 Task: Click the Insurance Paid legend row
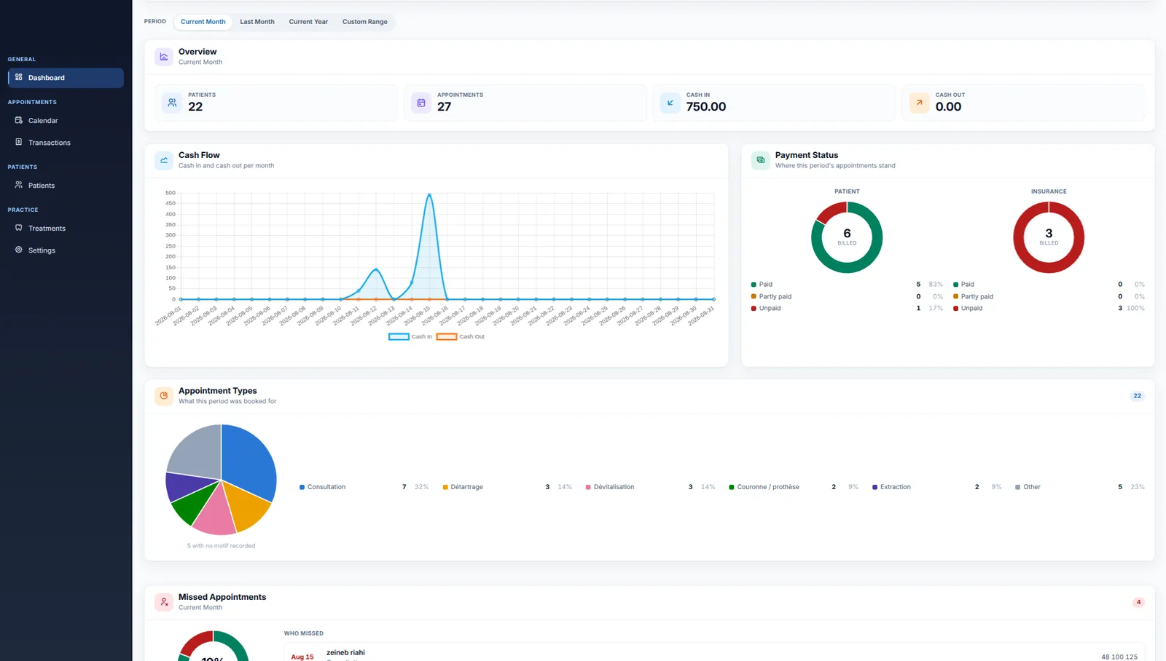(1049, 285)
